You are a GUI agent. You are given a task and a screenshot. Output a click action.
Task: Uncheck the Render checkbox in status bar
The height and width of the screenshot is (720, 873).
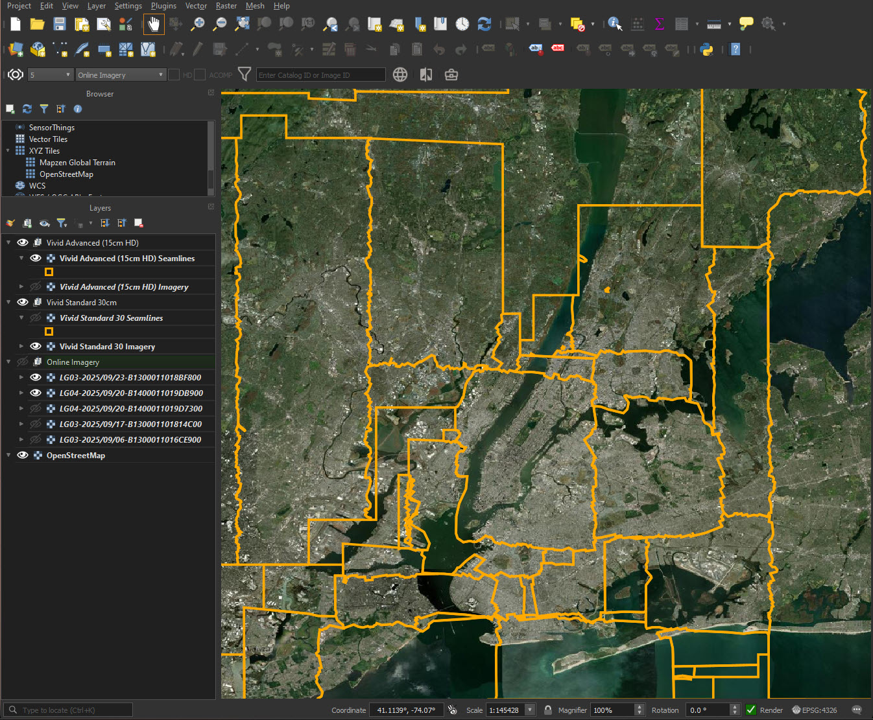coord(751,710)
